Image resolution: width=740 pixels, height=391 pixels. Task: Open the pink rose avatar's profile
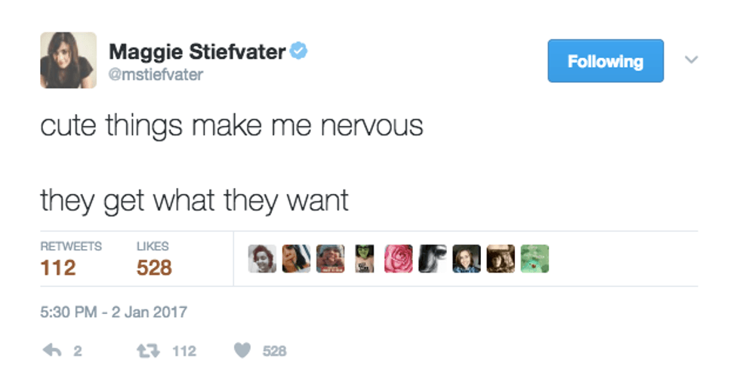point(399,259)
